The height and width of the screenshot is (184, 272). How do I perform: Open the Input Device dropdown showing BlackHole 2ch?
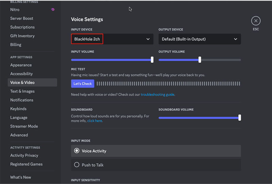pyautogui.click(x=112, y=39)
